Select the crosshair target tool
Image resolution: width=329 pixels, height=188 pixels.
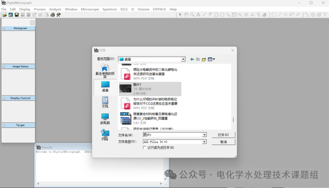coord(246,15)
